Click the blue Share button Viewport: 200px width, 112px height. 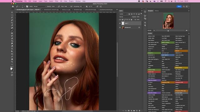click(x=179, y=7)
